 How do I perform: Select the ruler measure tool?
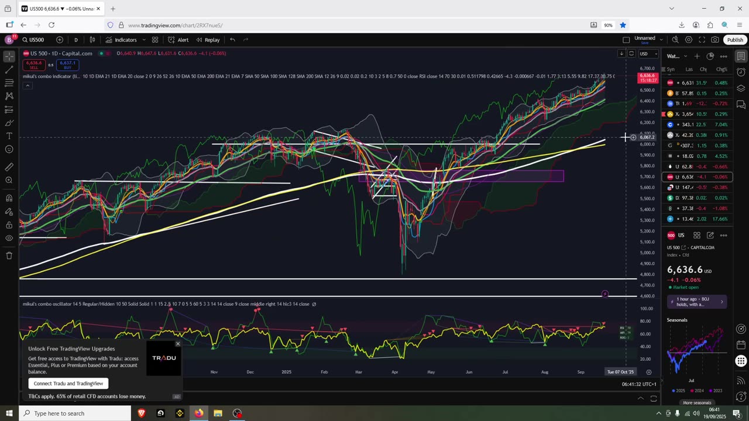tap(9, 167)
